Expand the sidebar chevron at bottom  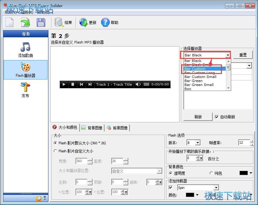[x=45, y=198]
